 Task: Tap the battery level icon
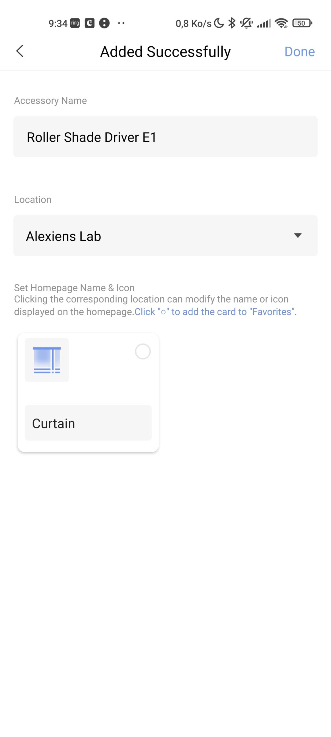(x=302, y=23)
